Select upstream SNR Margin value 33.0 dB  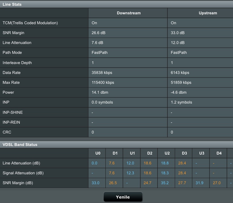[x=178, y=33]
